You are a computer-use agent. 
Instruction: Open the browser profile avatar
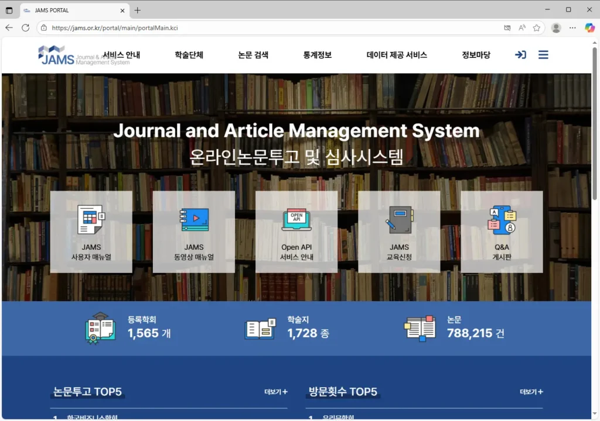click(556, 28)
